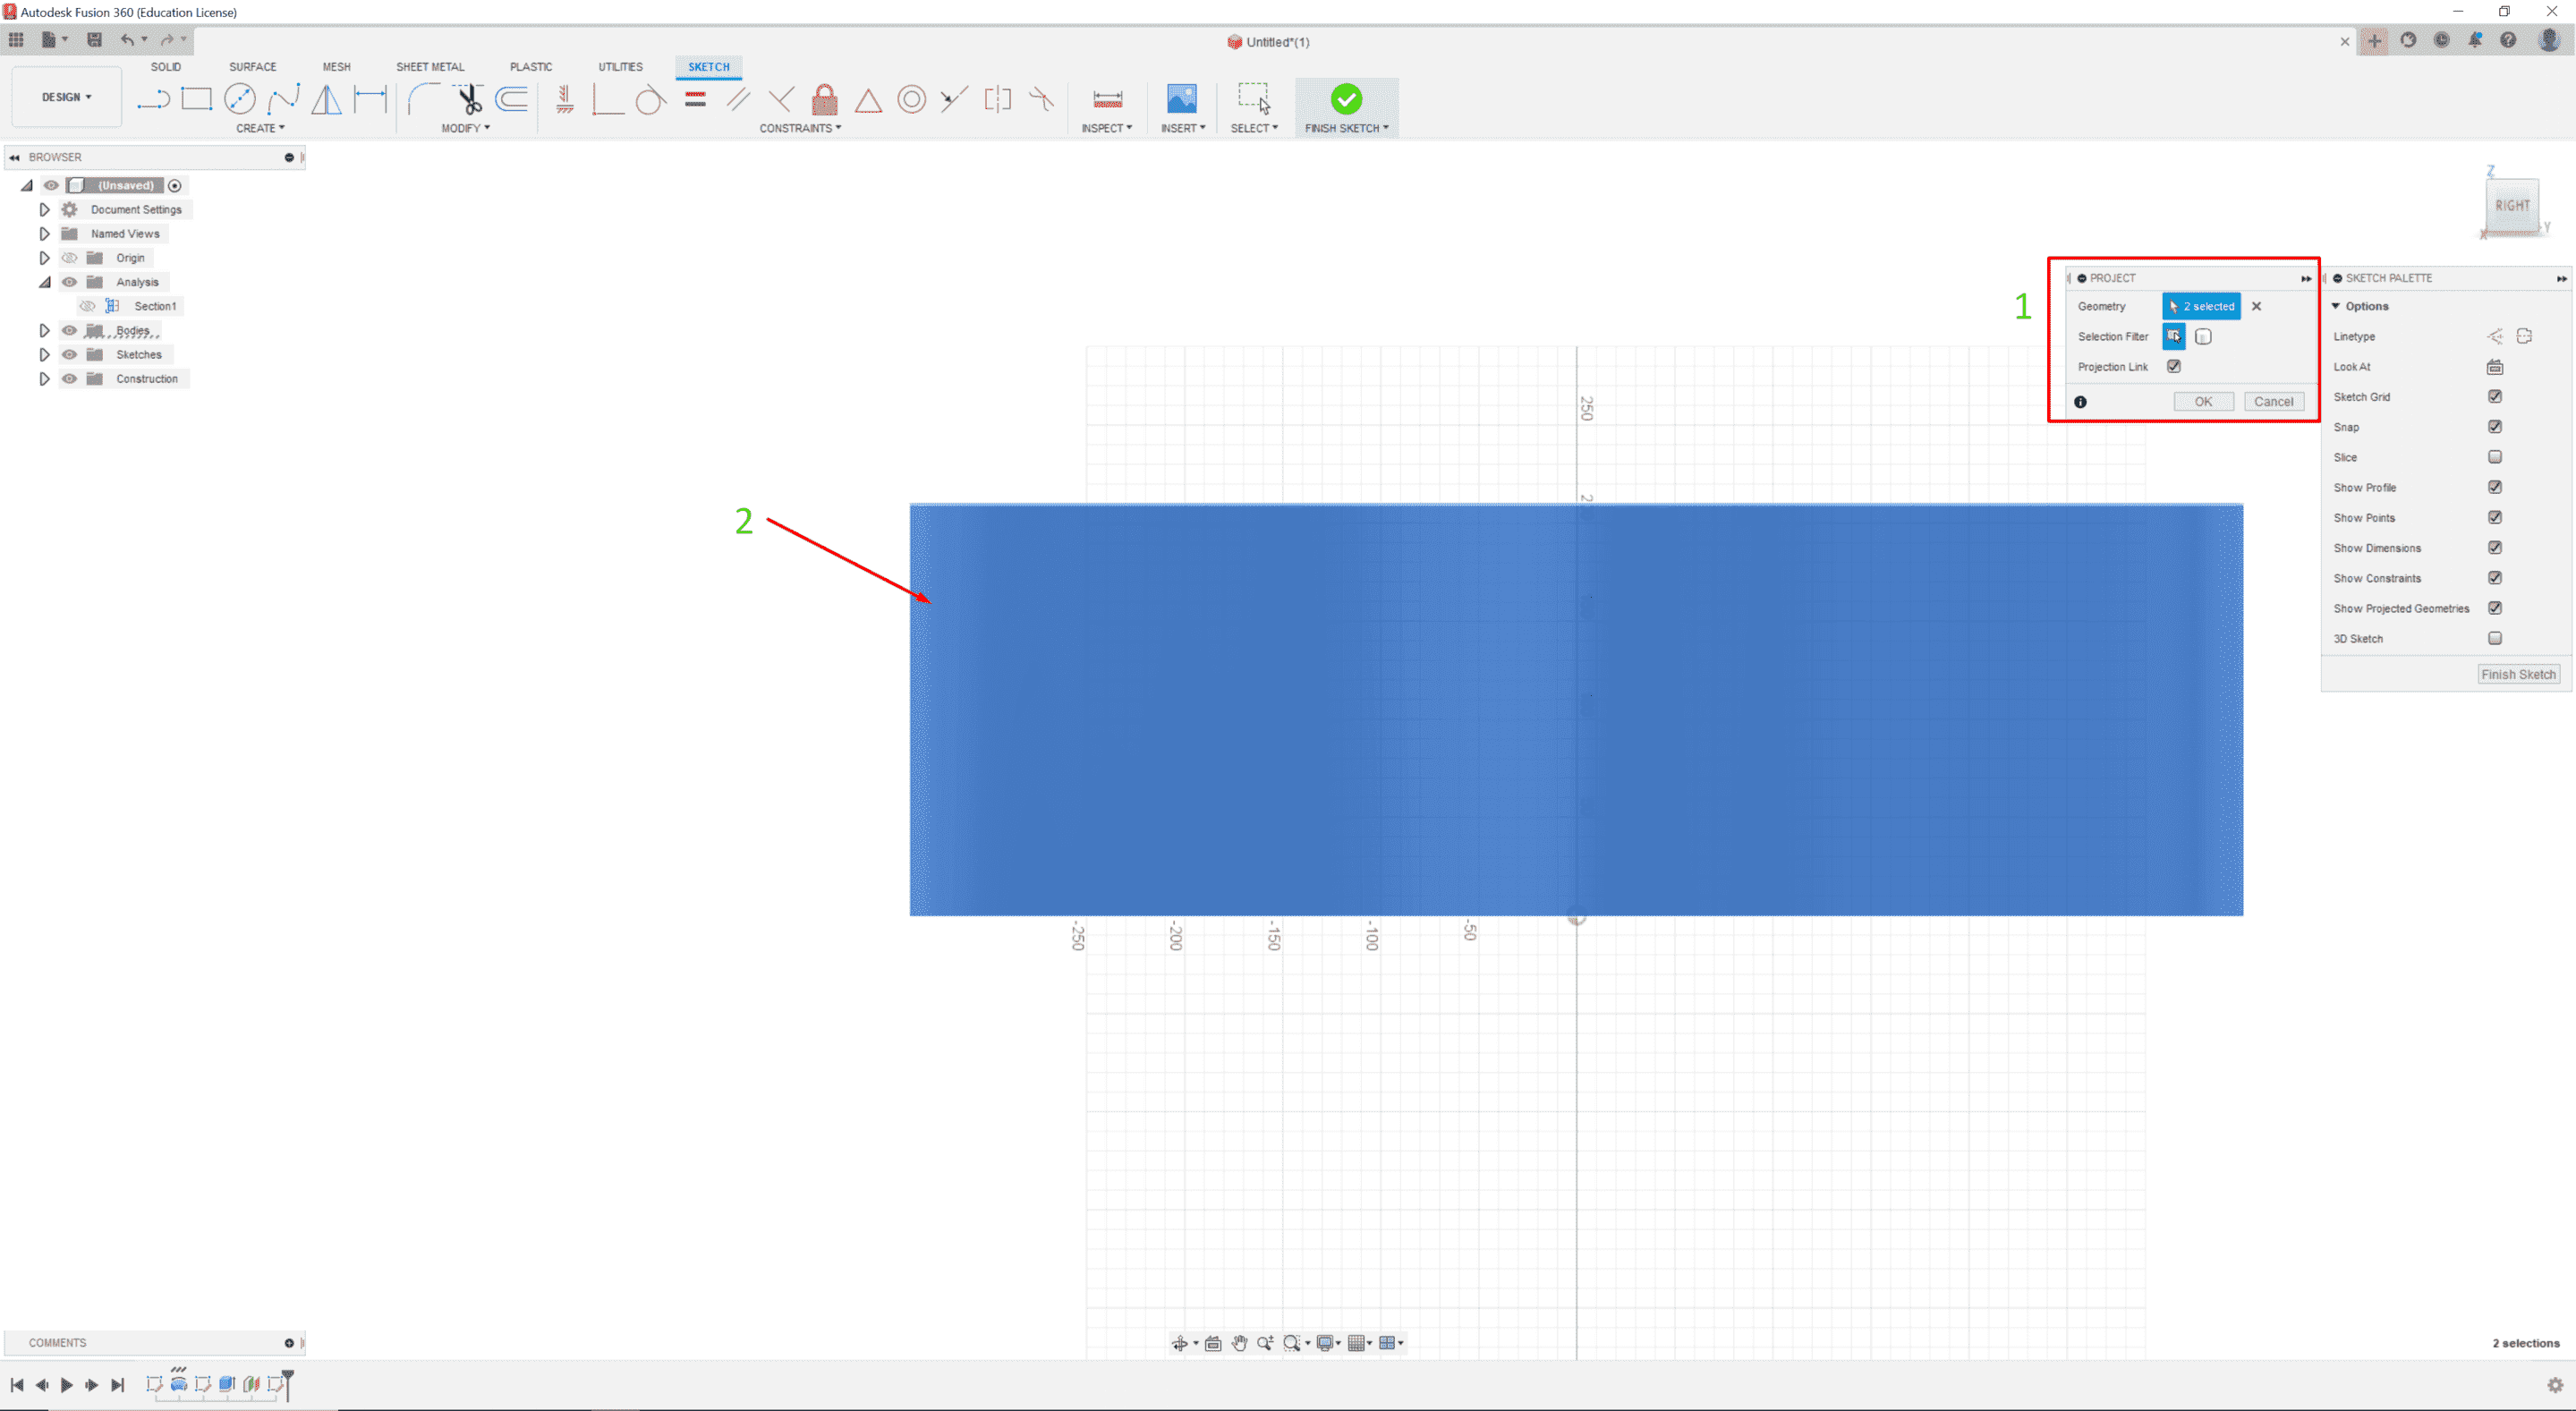Hide the Bodies folder via eye icon
2576x1411 pixels.
coord(69,330)
